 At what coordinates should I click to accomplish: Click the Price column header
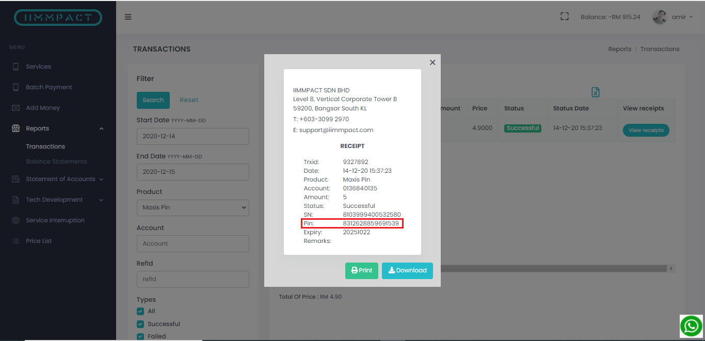[x=479, y=108]
